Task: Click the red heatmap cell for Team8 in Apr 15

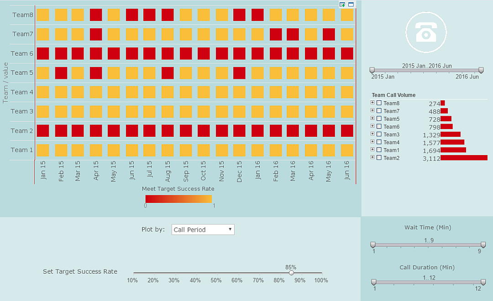Action: tap(96, 15)
